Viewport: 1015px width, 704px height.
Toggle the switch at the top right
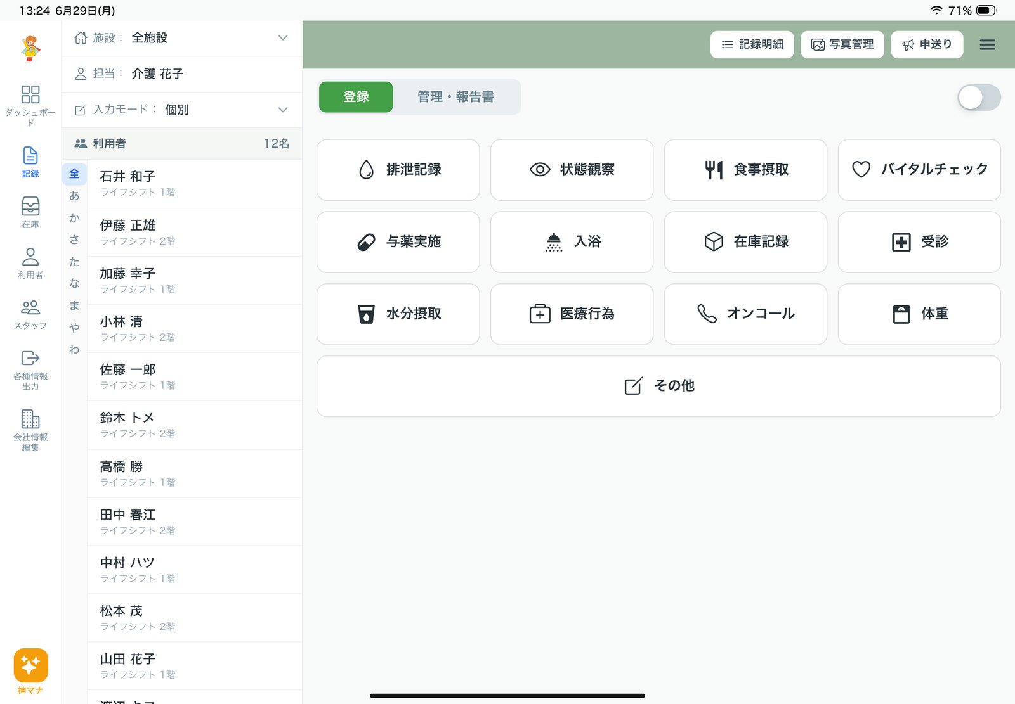(979, 98)
